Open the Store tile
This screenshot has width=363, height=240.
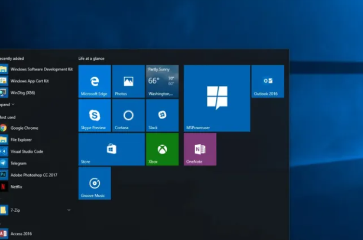coord(112,149)
